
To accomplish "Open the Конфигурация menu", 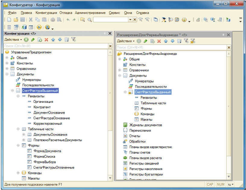I will (46, 13).
